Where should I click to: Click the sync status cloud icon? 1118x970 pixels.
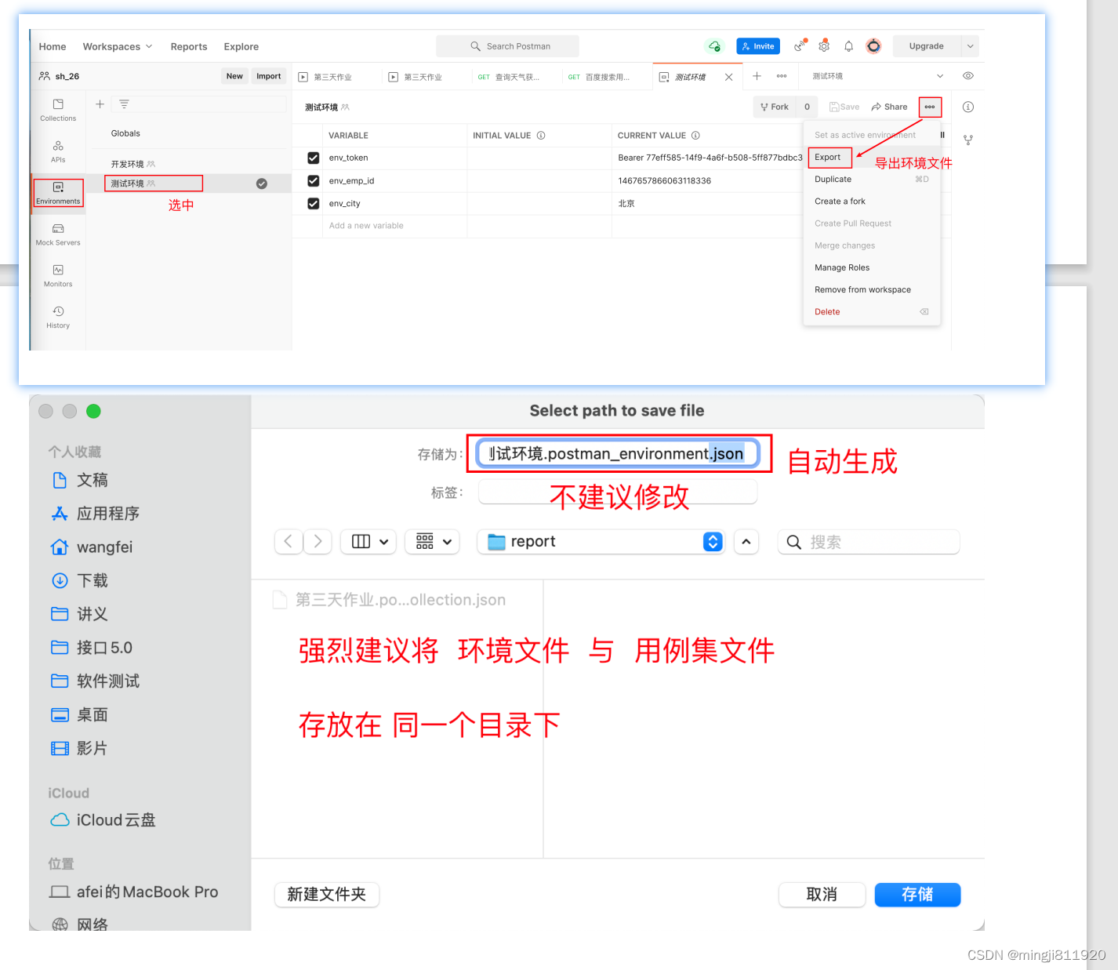(x=714, y=46)
